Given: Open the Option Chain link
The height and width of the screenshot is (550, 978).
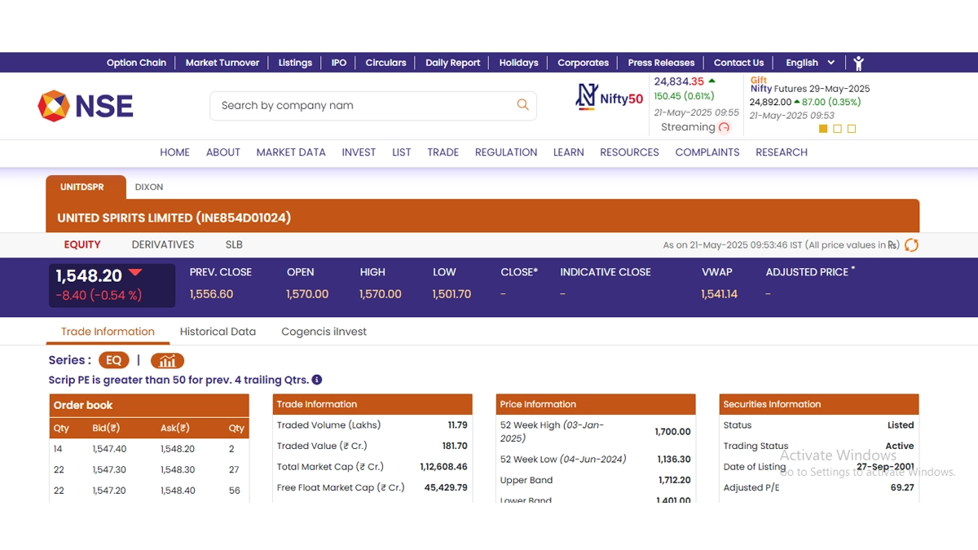Looking at the screenshot, I should click(136, 63).
